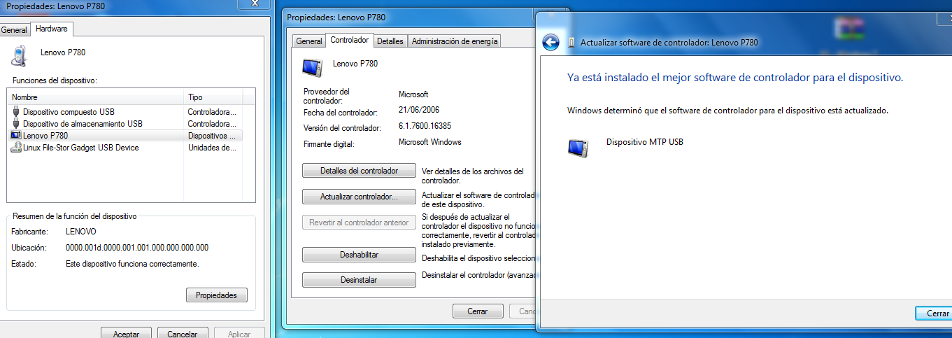Click the LENOVO manufacturer value
The width and height of the screenshot is (952, 338).
81,231
